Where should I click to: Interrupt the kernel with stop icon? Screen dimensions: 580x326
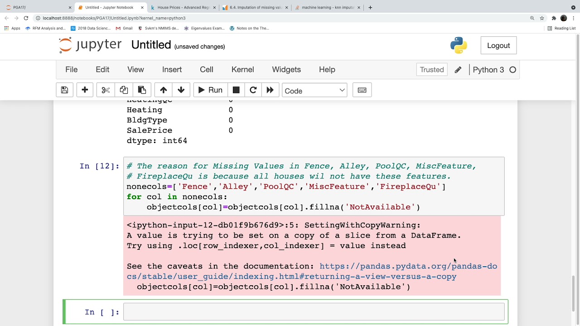236,90
